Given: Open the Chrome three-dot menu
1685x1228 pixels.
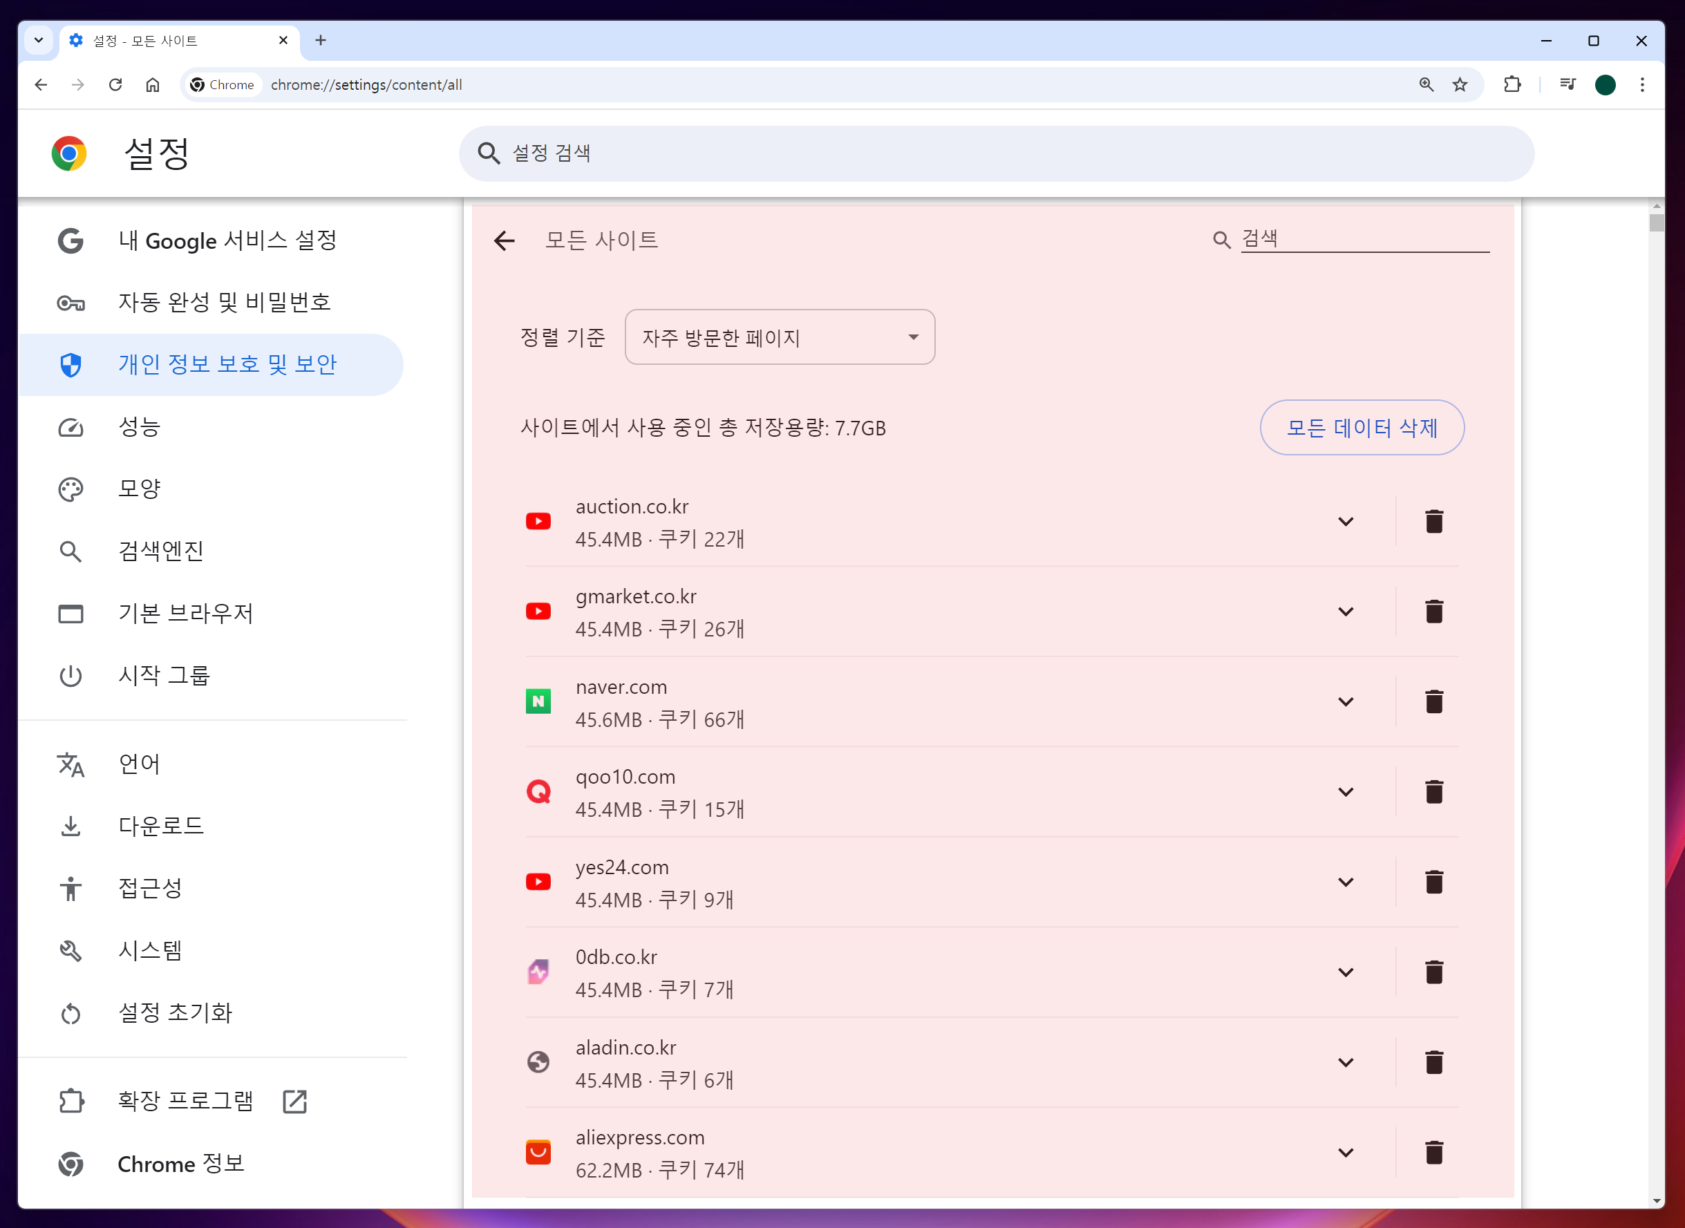Looking at the screenshot, I should pyautogui.click(x=1642, y=85).
